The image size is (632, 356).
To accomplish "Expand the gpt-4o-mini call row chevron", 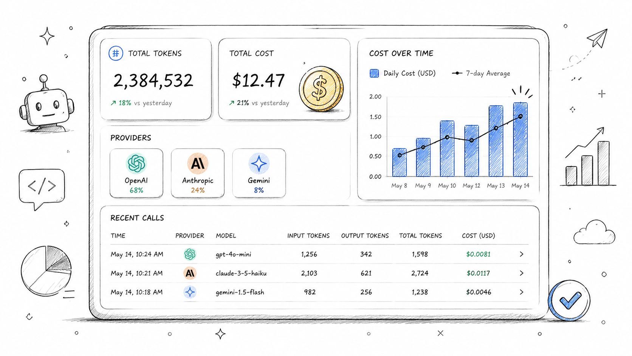I will pyautogui.click(x=521, y=254).
